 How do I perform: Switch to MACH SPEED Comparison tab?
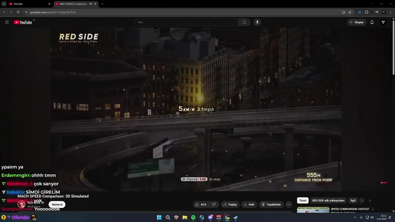pos(73,4)
